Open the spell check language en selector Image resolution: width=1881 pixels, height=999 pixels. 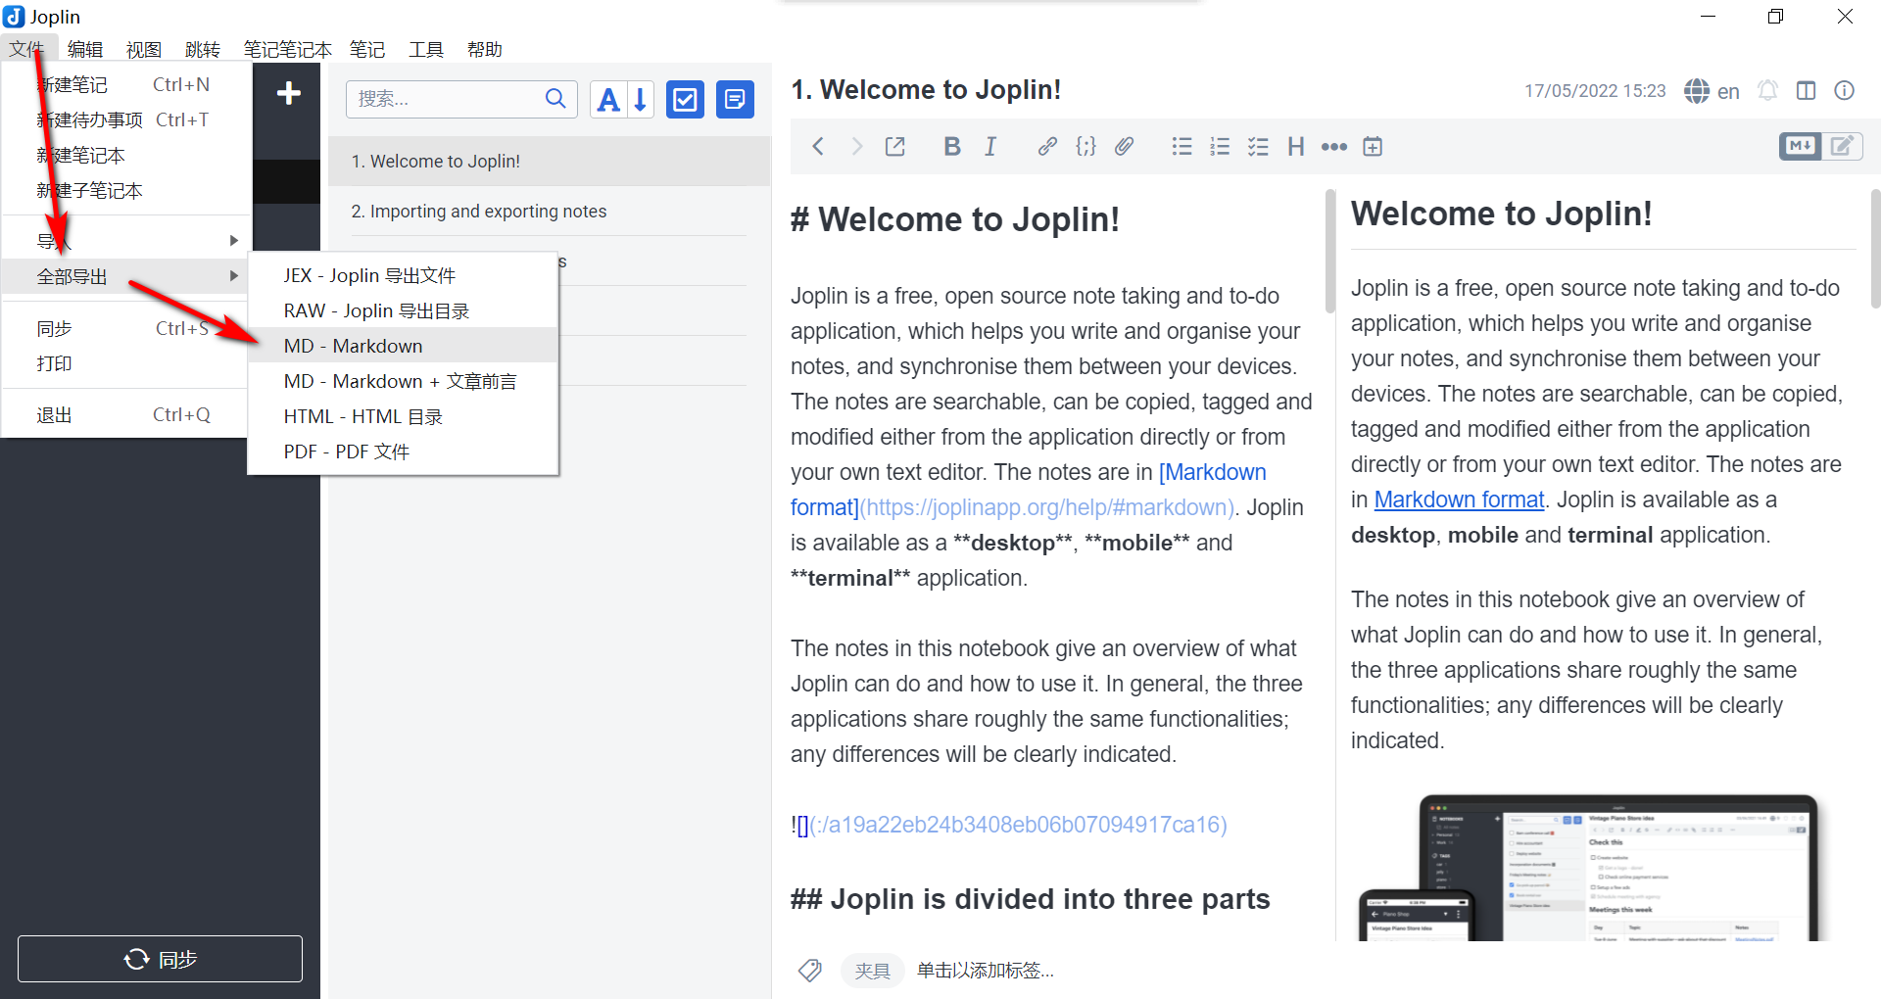click(x=1712, y=91)
